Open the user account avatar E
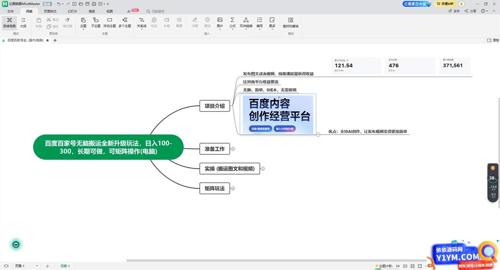This screenshot has width=500, height=270. (462, 4)
